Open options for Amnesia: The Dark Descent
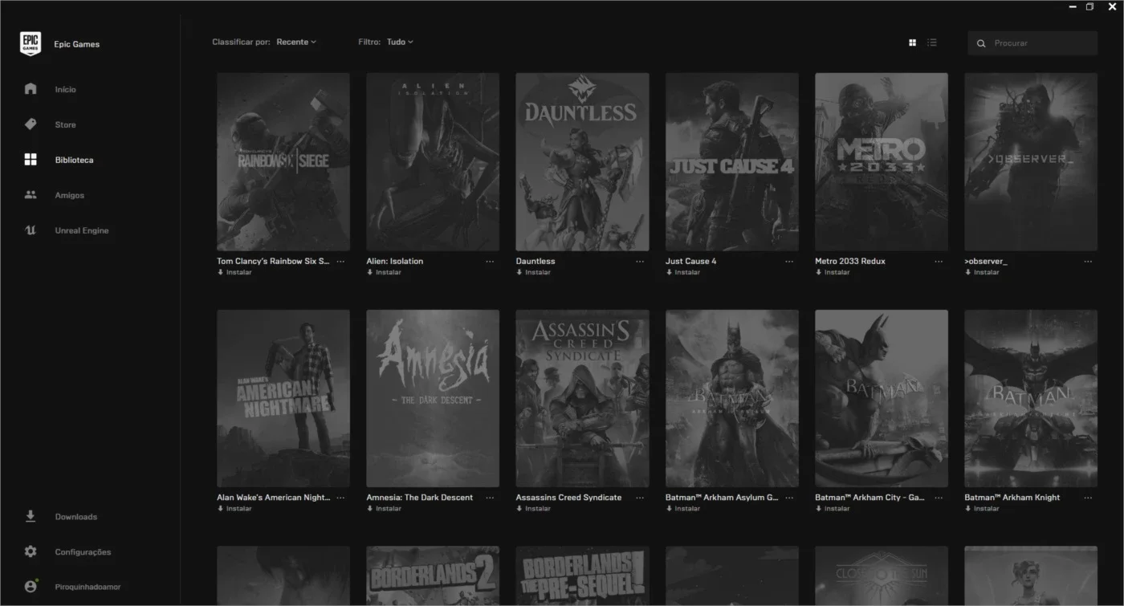This screenshot has height=606, width=1124. click(x=491, y=498)
